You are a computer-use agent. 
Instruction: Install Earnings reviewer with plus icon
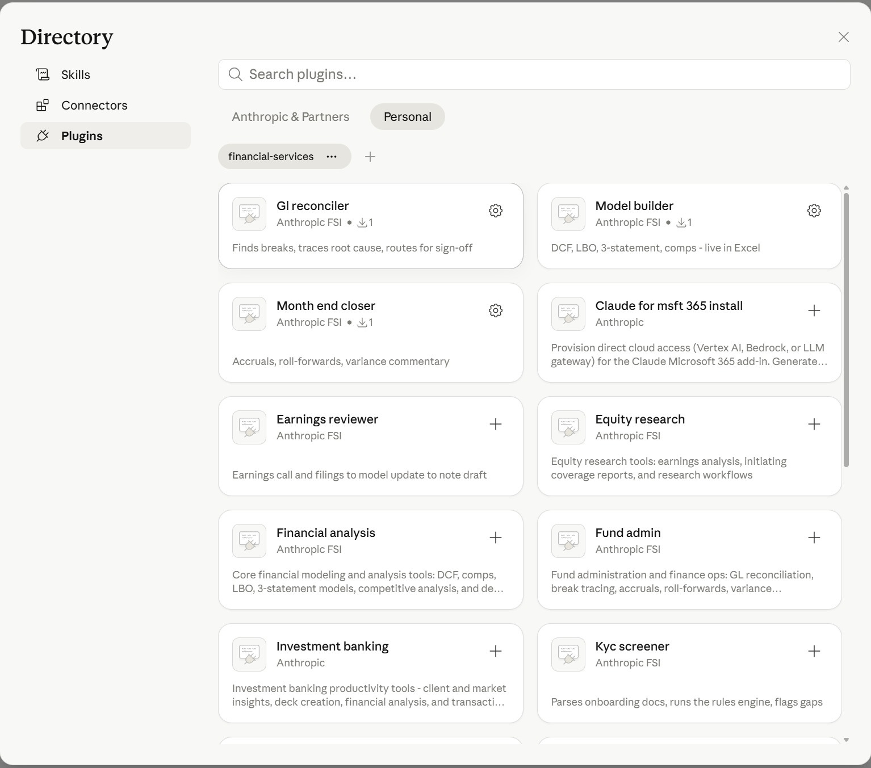(495, 424)
